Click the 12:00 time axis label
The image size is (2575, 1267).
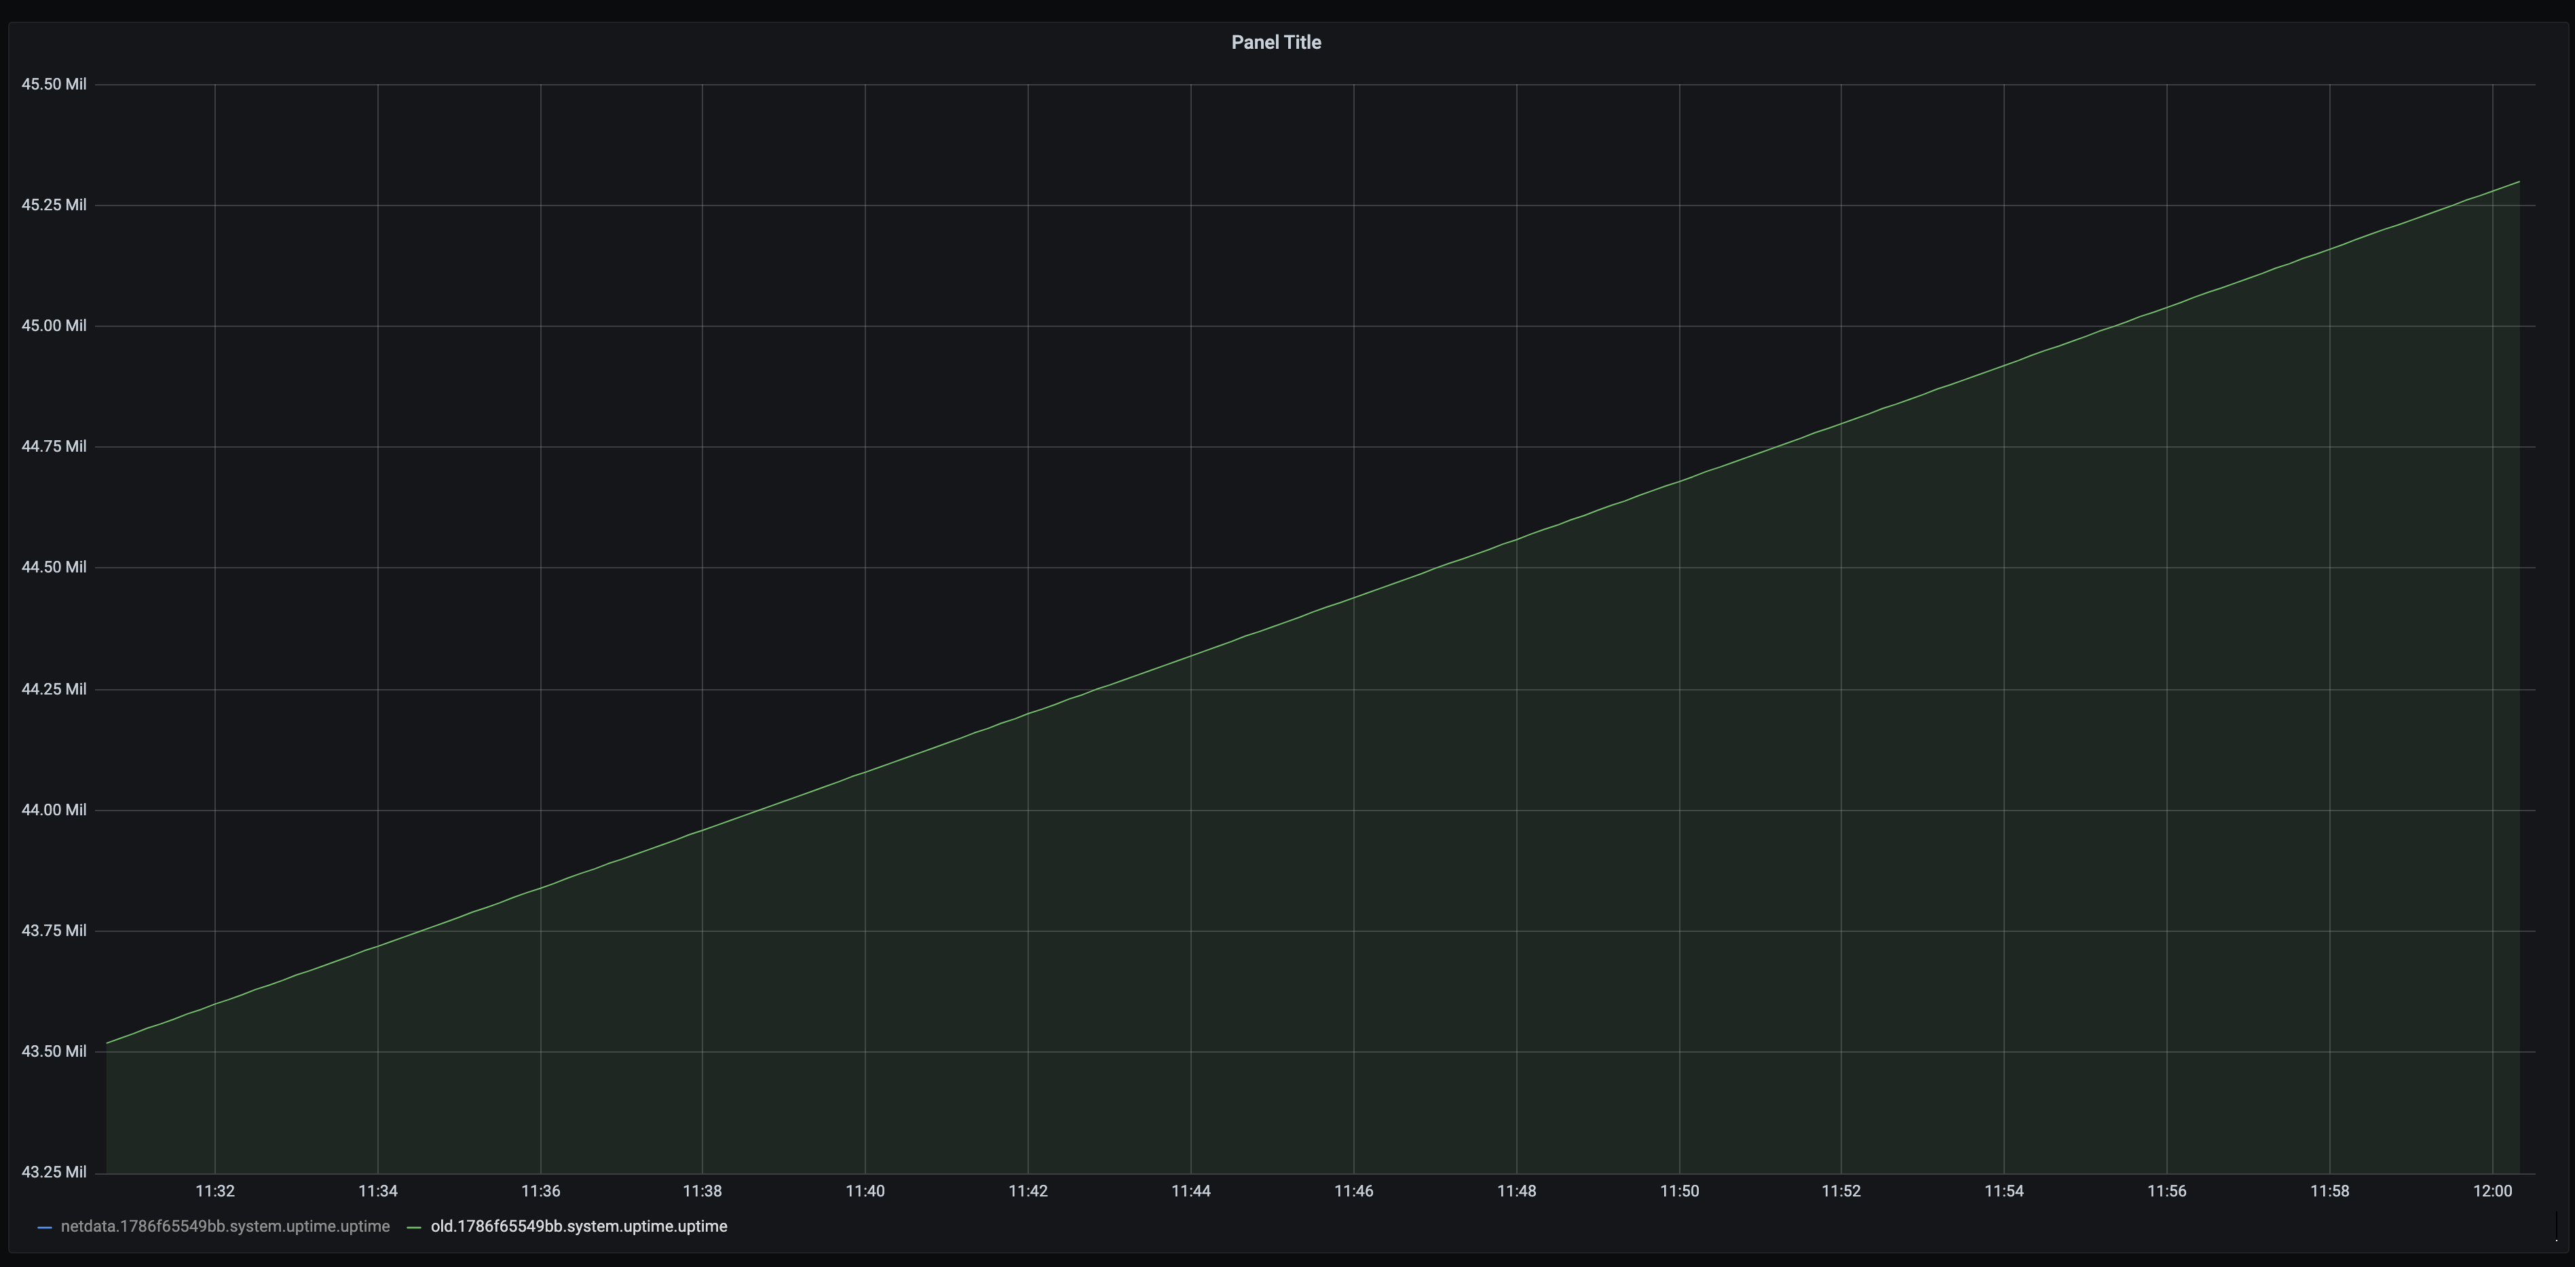[x=2494, y=1190]
